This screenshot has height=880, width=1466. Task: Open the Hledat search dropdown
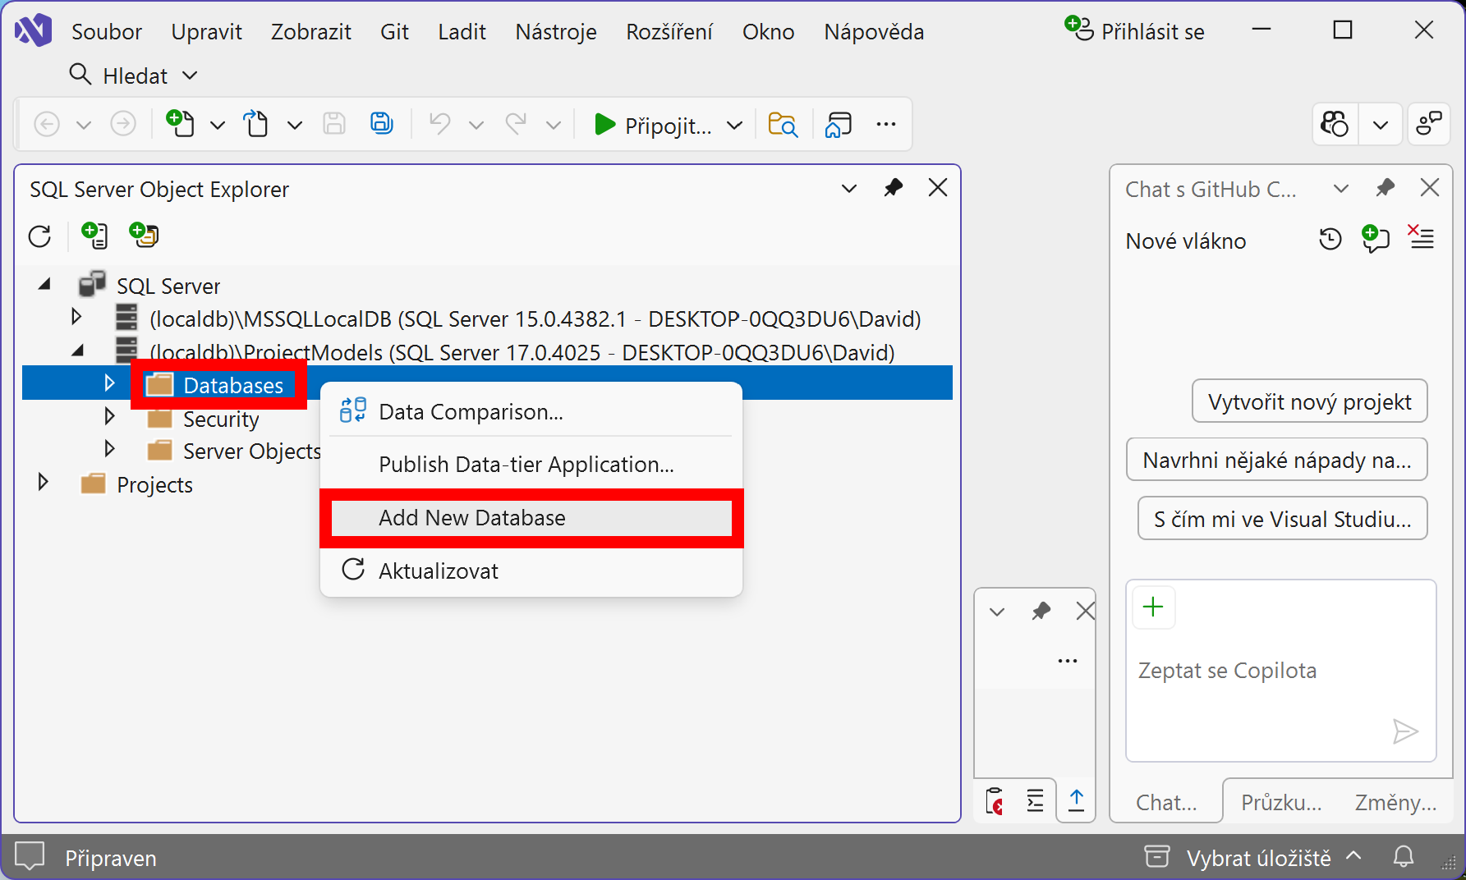pos(190,76)
